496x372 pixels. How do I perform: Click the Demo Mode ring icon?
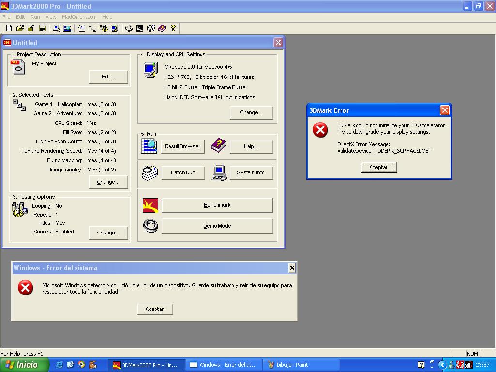click(x=151, y=226)
